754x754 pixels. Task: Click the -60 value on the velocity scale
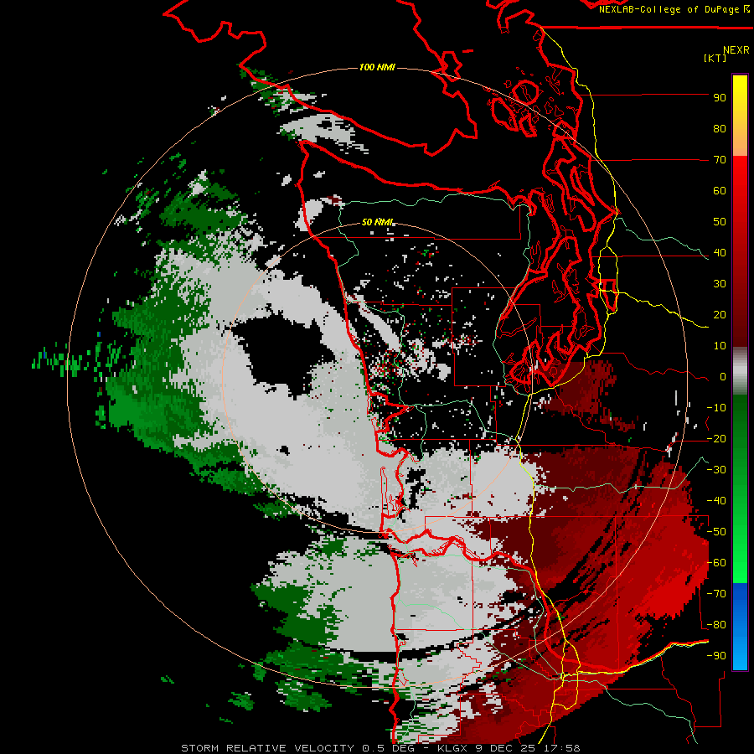(716, 563)
